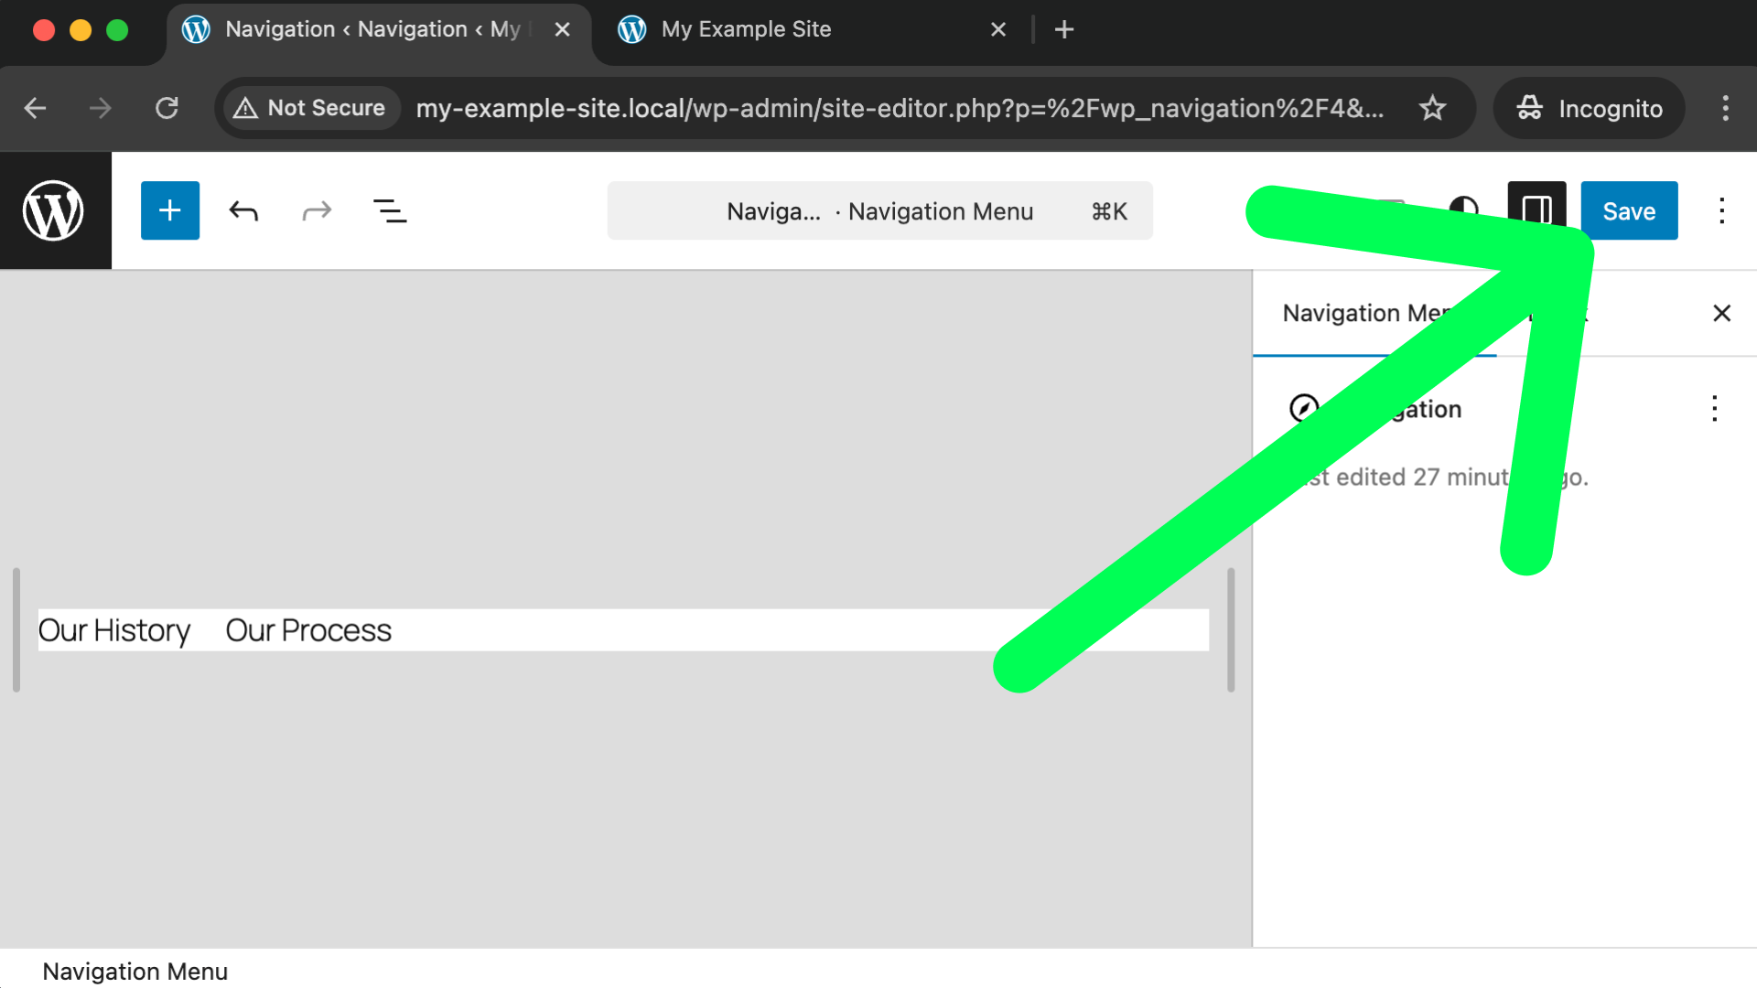Close the settings sidebar panel
Viewport: 1757px width, 988px height.
(1721, 313)
